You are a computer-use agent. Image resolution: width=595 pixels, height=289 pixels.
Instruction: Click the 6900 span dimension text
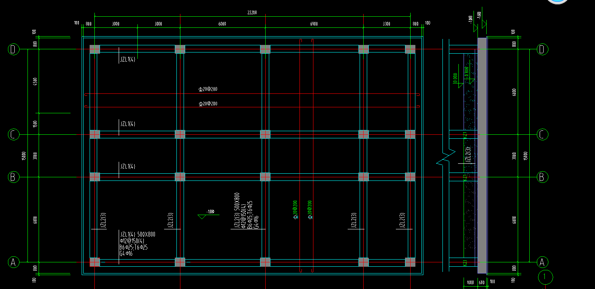click(314, 24)
